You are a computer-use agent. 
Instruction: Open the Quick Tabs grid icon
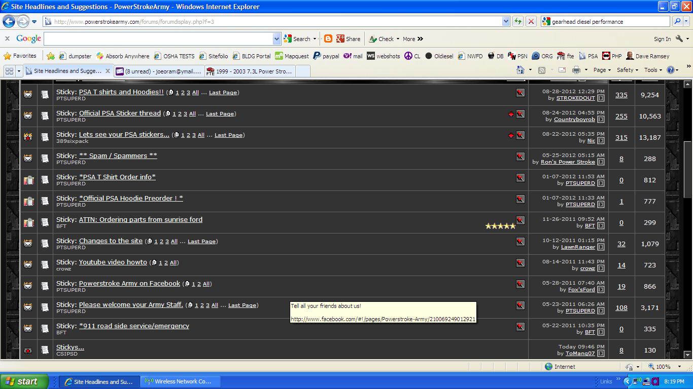point(9,71)
